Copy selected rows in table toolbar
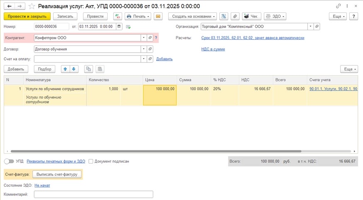Image resolution: width=363 pixels, height=200 pixels. tap(88, 69)
